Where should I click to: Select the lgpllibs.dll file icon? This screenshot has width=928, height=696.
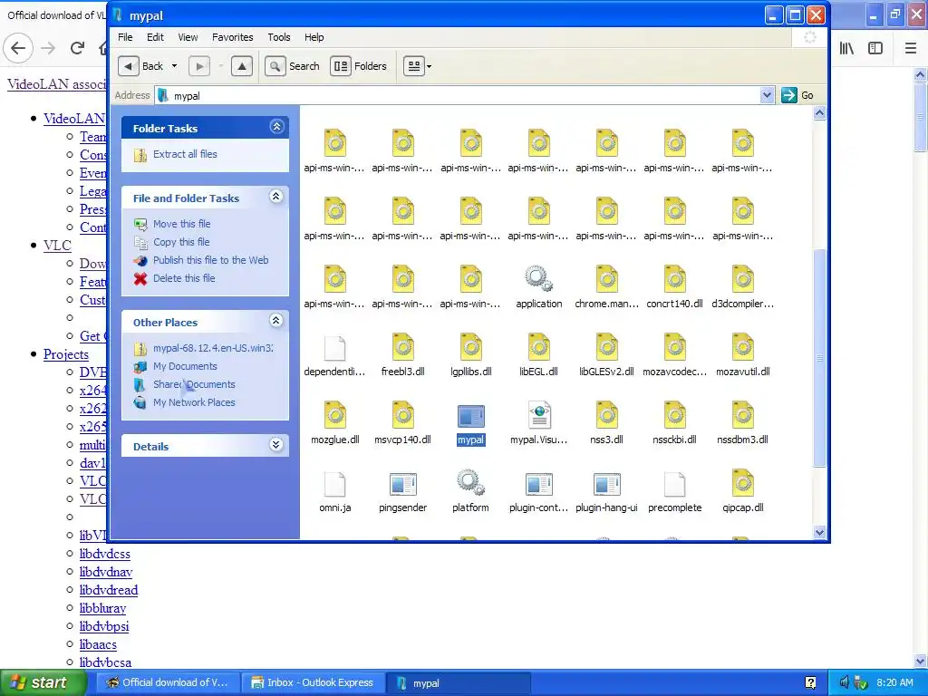(471, 347)
